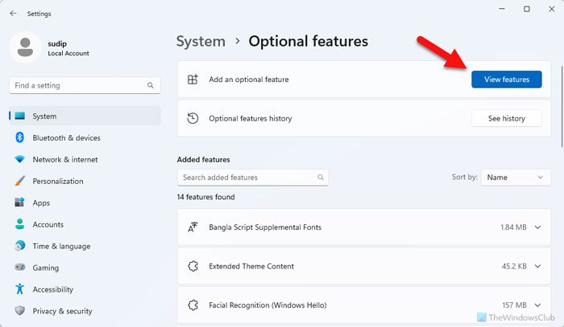Open Time & language settings

pos(85,246)
